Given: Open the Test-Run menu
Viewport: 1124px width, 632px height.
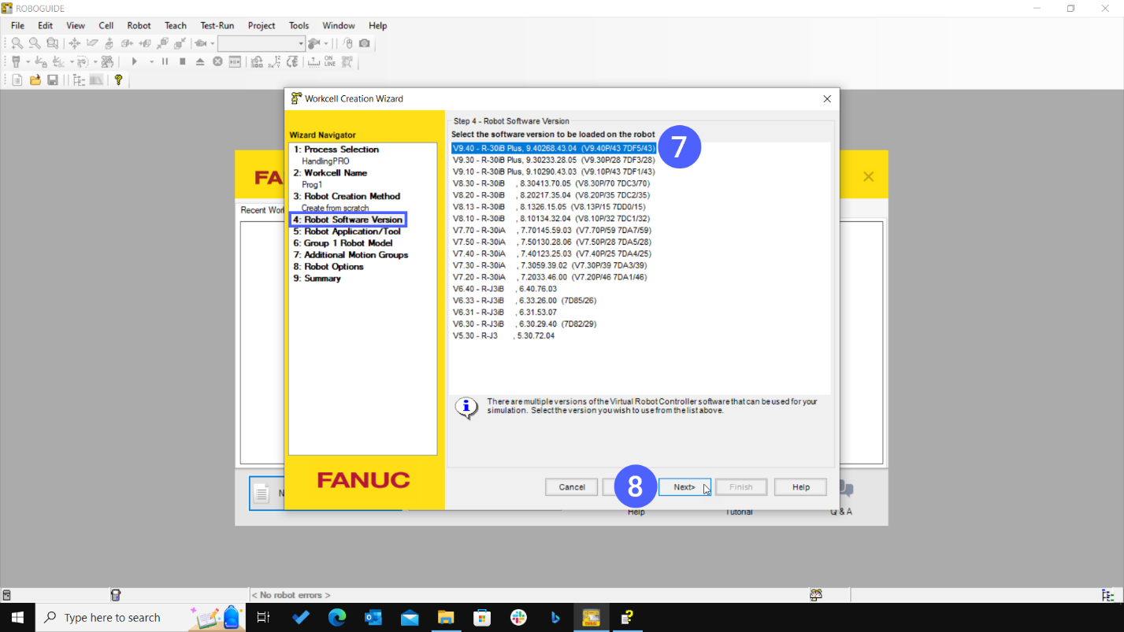Looking at the screenshot, I should (217, 25).
